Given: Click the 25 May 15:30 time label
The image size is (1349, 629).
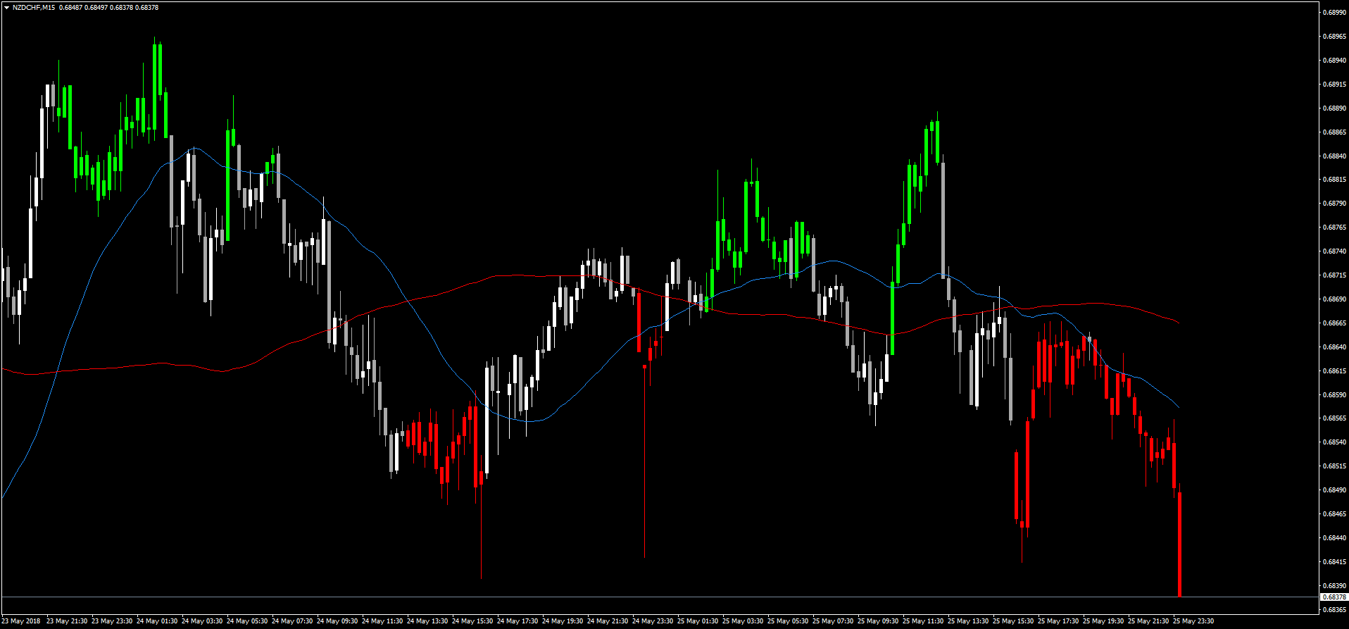Looking at the screenshot, I should 1013,621.
